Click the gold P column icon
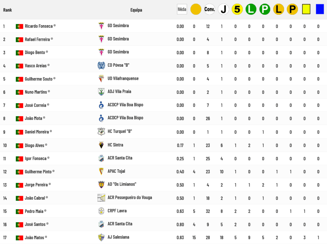Image resolution: width=327 pixels, height=244 pixels. pyautogui.click(x=293, y=9)
